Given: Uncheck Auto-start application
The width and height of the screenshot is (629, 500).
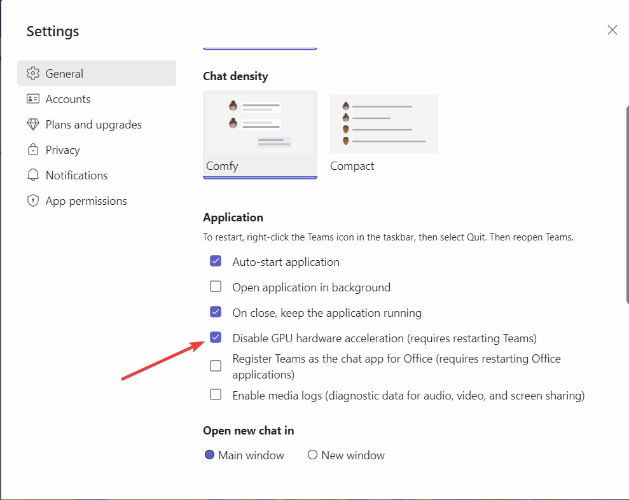Looking at the screenshot, I should pos(216,261).
